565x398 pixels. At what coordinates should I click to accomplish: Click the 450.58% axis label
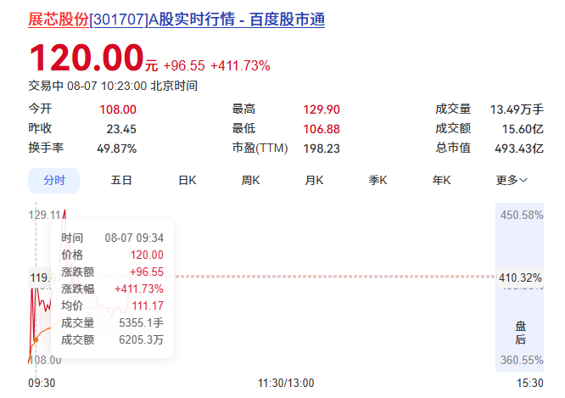pos(522,216)
